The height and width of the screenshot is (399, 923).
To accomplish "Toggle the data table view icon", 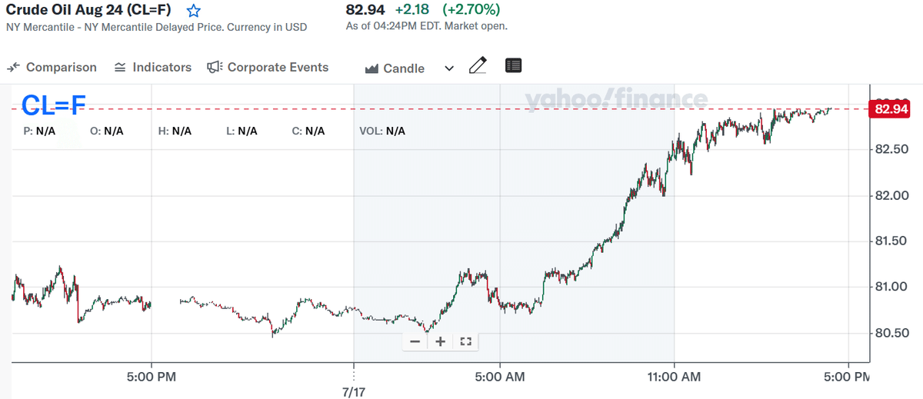I will click(513, 66).
